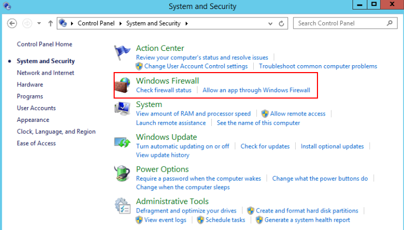Expand the address bar history dropdown
Screen dimensions: 404x230
click(x=270, y=23)
